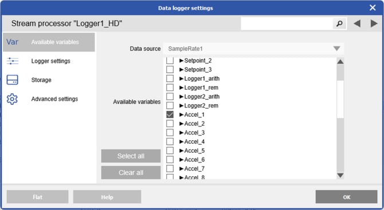This screenshot has height=210, width=384.
Task: Expand the Accel_5 tree arrow
Action: click(x=182, y=150)
